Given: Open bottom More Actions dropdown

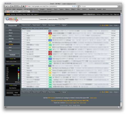Looking at the screenshot, I should 54,92.
